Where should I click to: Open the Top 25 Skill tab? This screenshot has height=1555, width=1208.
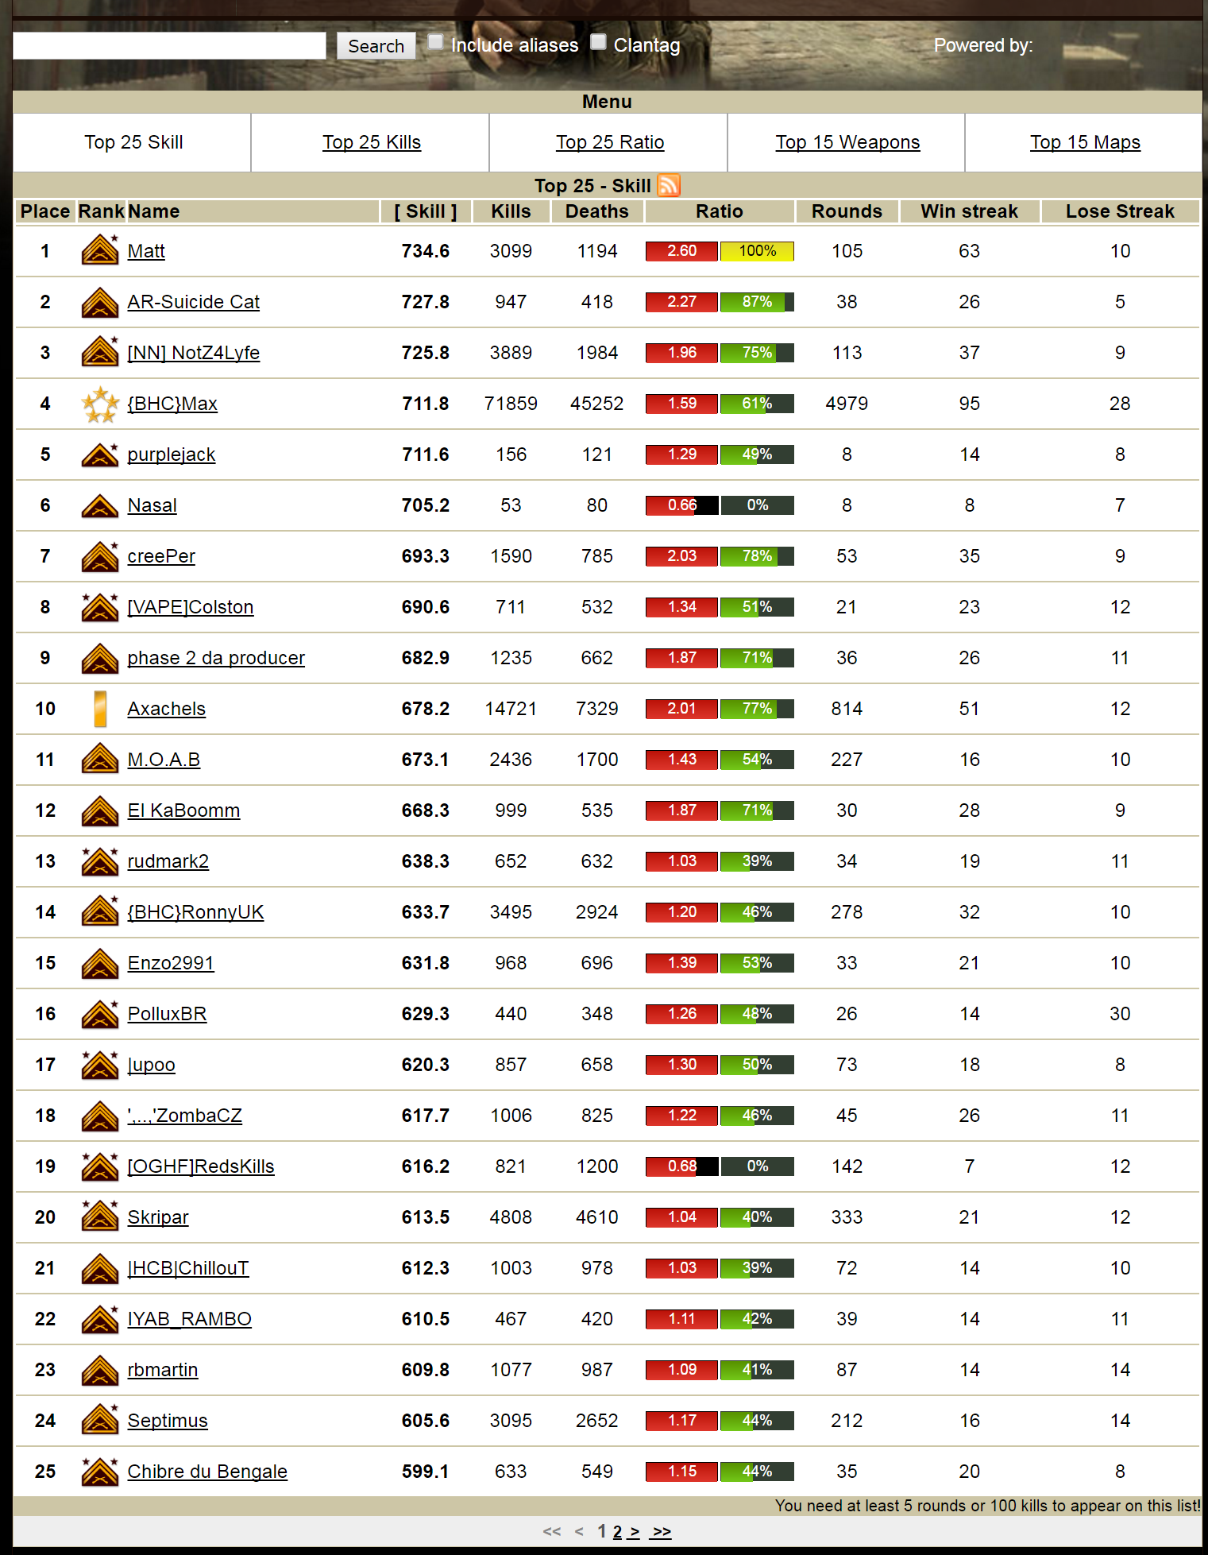pyautogui.click(x=133, y=142)
